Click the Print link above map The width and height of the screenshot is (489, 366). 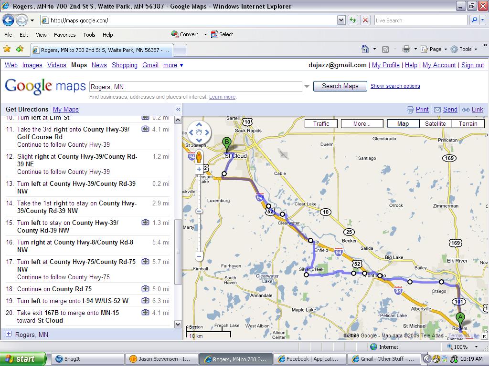[x=422, y=109]
